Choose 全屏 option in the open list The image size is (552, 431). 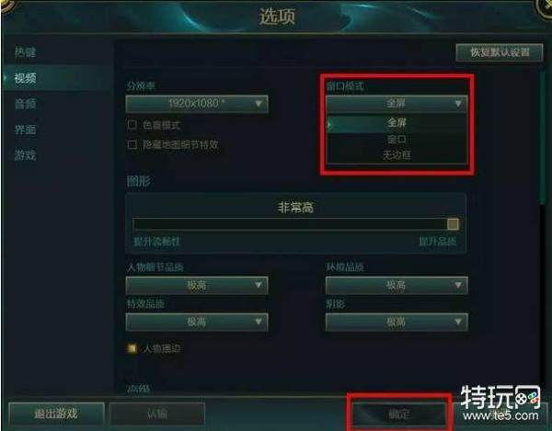(397, 123)
